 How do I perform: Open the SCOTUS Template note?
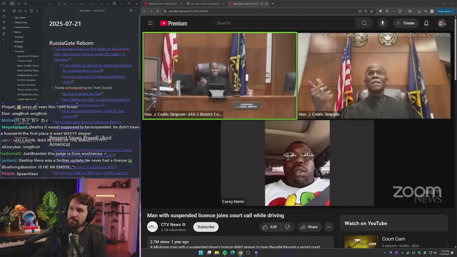[26, 80]
